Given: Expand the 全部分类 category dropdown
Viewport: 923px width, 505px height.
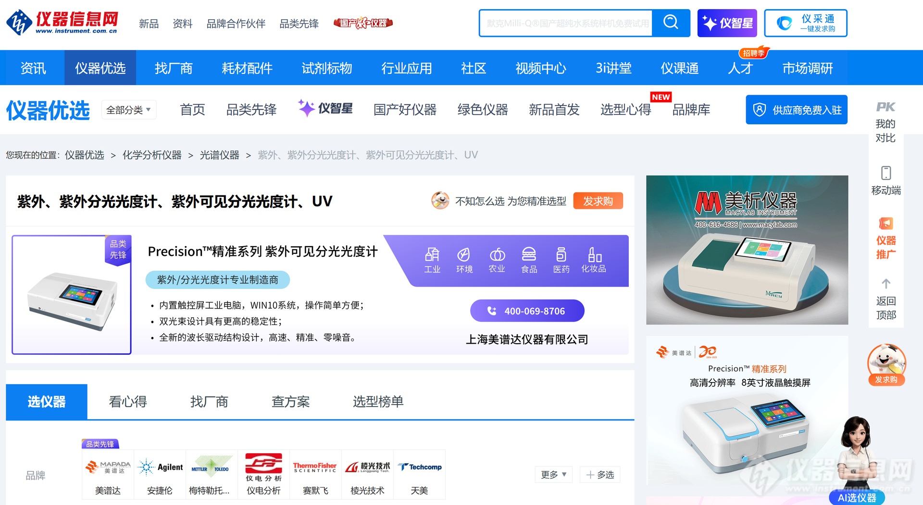Looking at the screenshot, I should click(x=128, y=110).
